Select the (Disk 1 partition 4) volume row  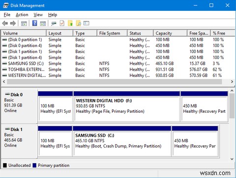click(118, 57)
